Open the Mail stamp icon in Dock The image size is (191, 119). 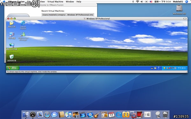40,115
